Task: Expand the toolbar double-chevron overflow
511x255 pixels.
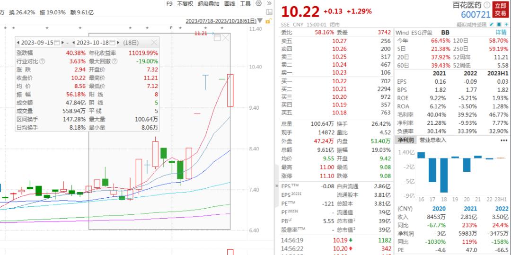Action: (x=269, y=3)
